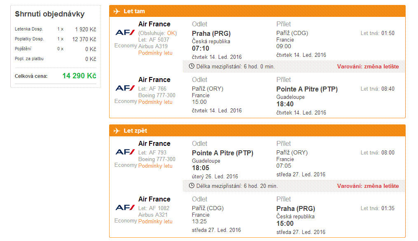
Task: Click Air France logo for flight AF 793
Action: click(x=125, y=152)
